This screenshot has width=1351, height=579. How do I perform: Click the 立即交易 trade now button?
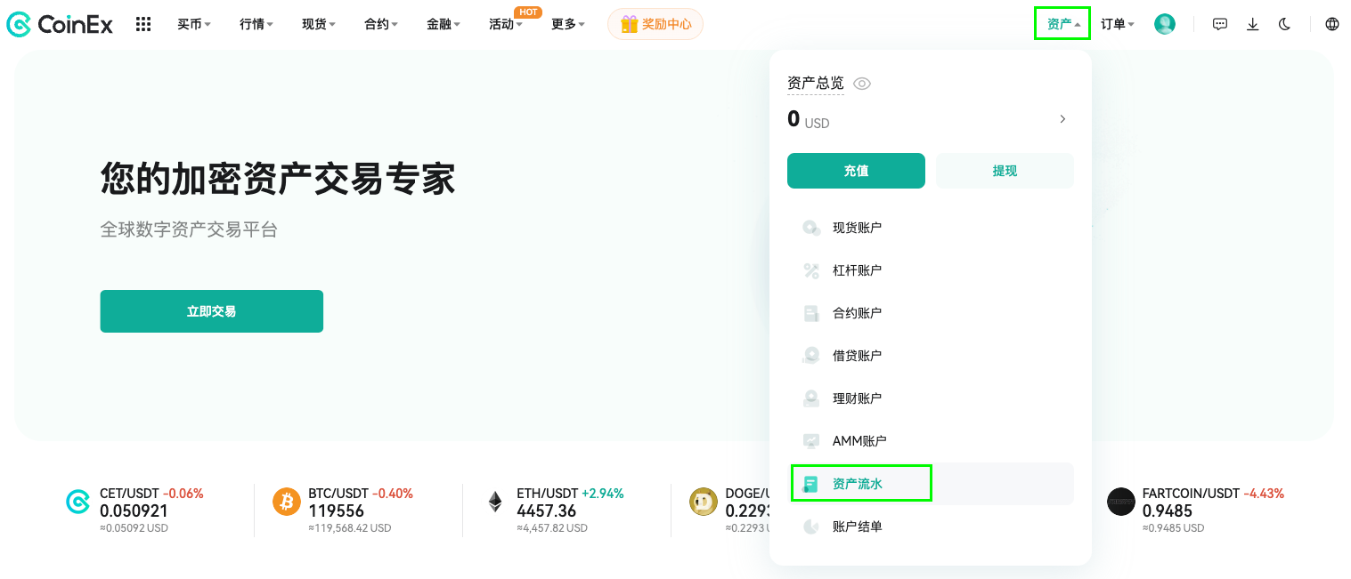[211, 311]
